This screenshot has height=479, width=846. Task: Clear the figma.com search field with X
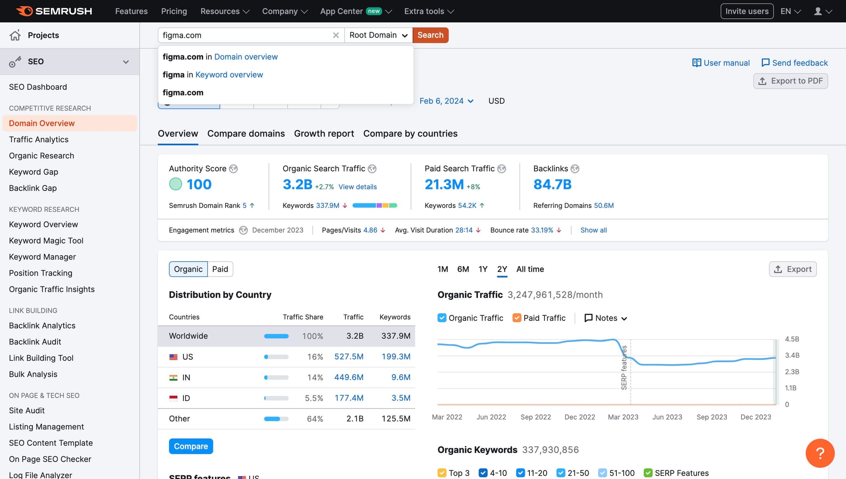[336, 35]
